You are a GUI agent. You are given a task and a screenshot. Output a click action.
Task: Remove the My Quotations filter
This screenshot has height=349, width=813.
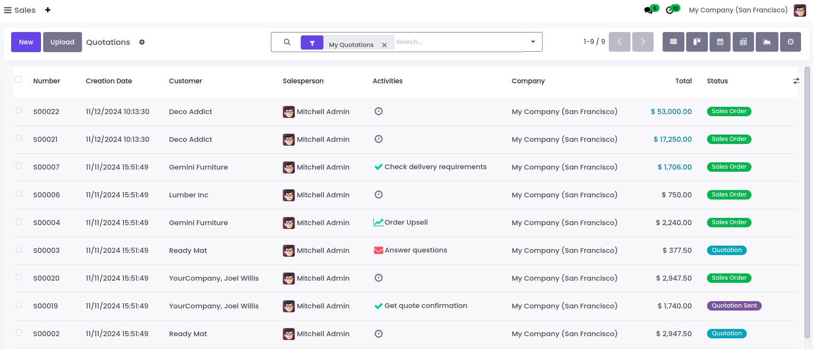384,45
